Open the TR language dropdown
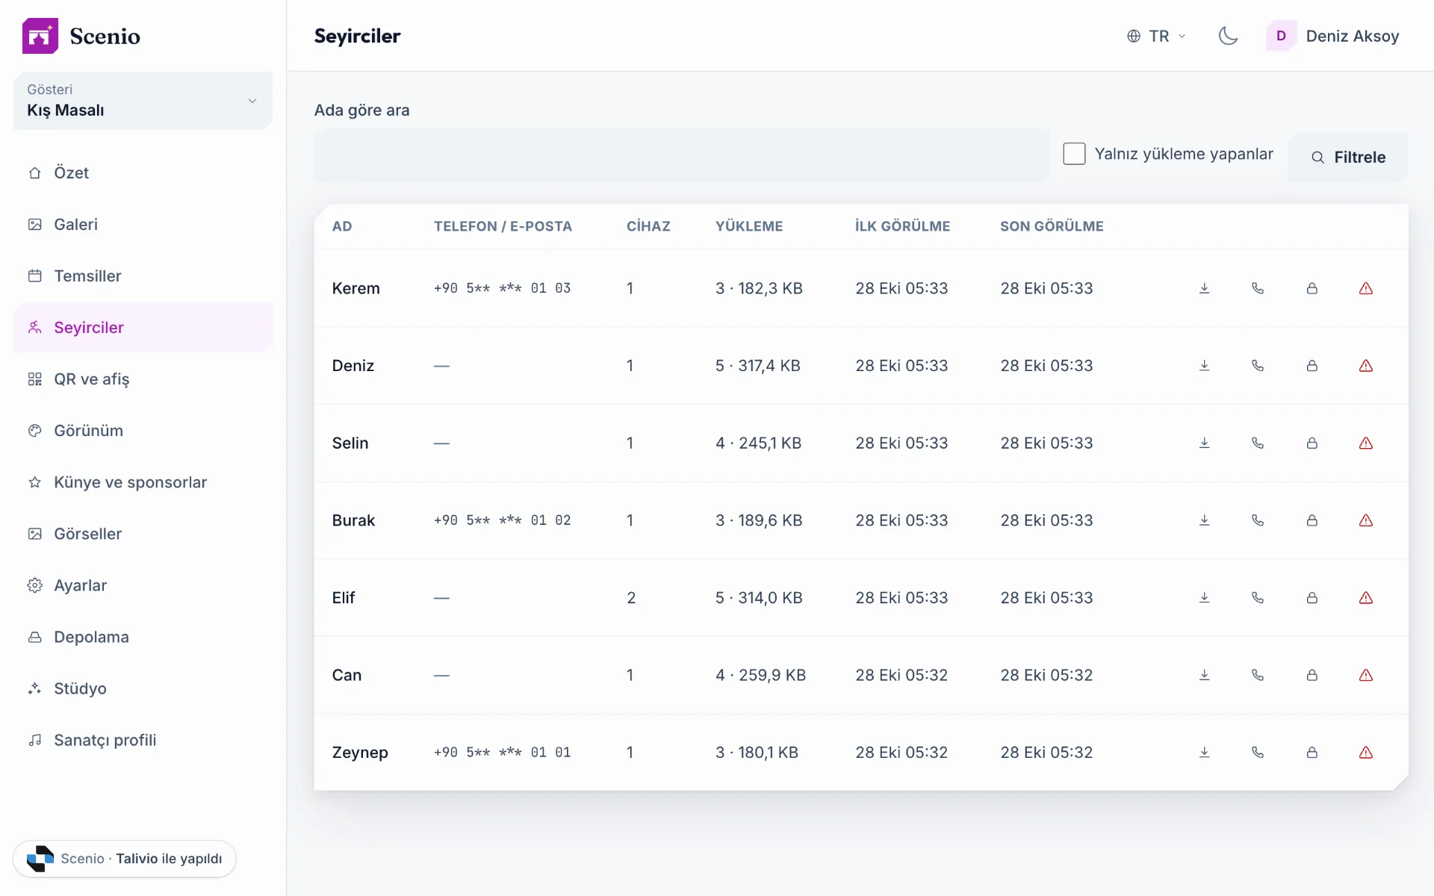The image size is (1434, 896). (x=1156, y=36)
